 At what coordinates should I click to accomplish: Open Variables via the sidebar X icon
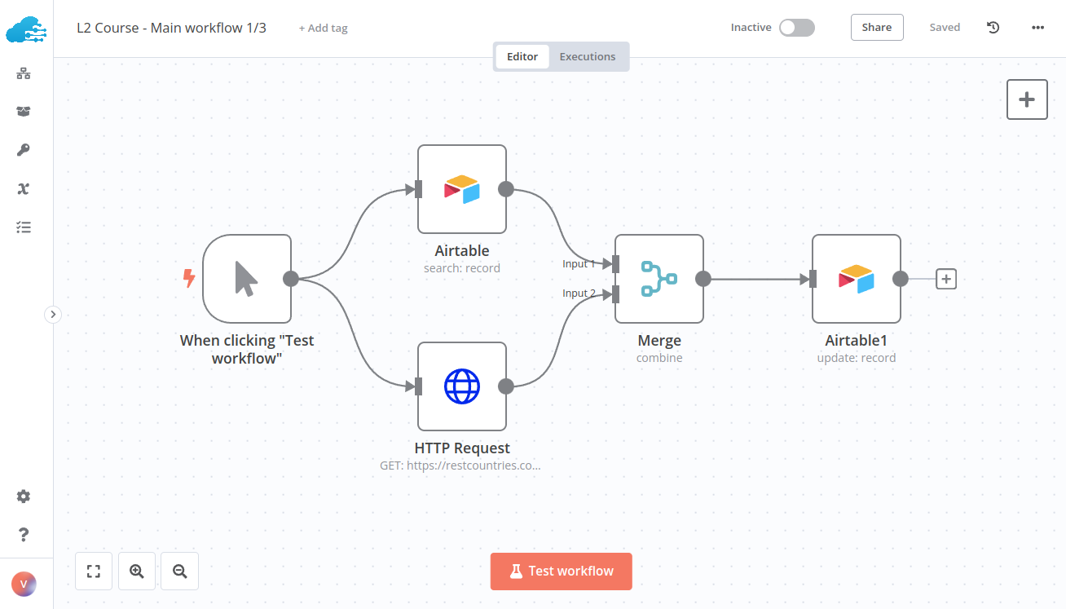point(24,188)
